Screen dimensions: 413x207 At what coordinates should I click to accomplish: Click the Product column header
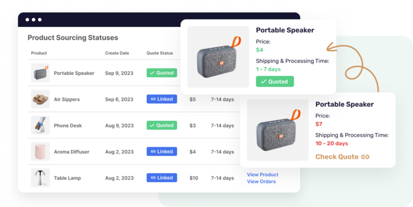39,53
